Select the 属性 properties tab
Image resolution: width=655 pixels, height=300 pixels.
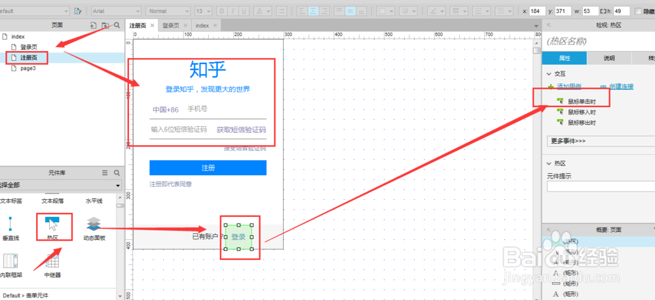pos(565,58)
